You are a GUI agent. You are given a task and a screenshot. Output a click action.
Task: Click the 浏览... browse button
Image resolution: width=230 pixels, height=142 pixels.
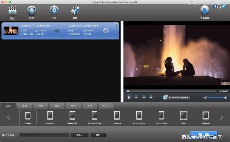coord(79,135)
